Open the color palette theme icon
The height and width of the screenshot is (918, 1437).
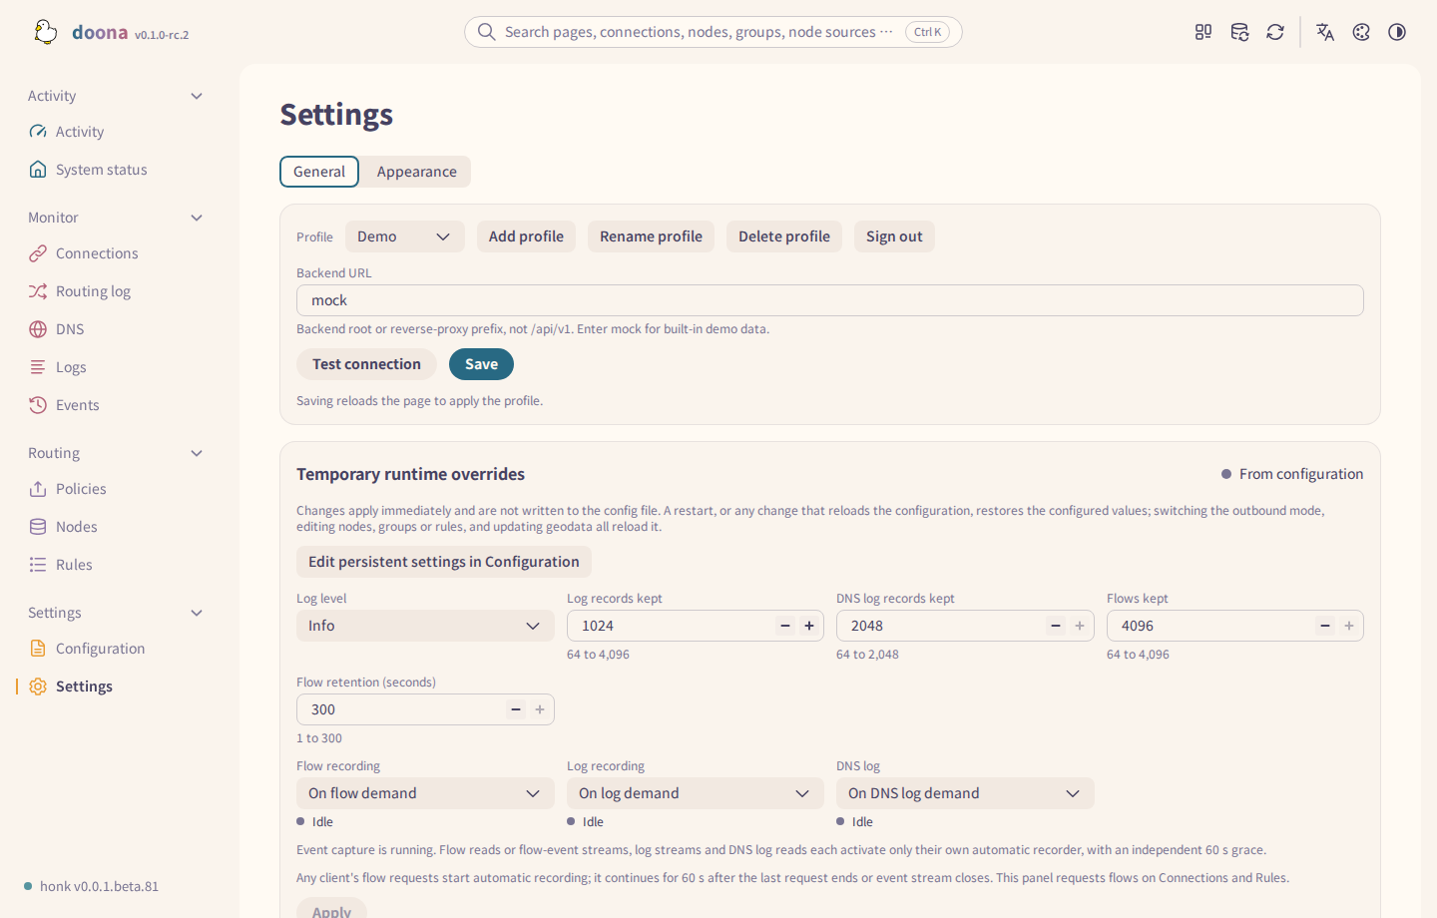tap(1361, 32)
